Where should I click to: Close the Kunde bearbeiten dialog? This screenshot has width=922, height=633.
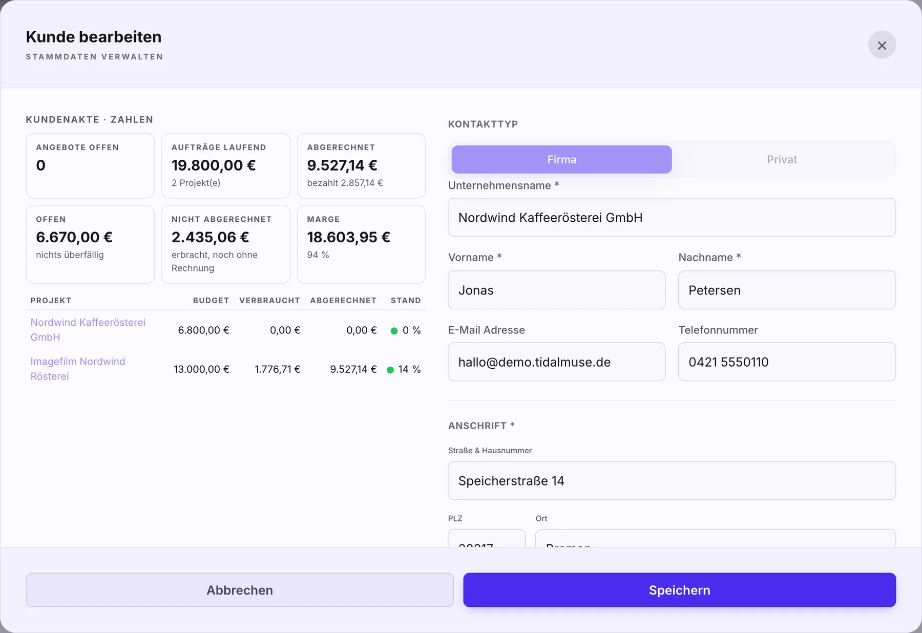[x=882, y=45]
